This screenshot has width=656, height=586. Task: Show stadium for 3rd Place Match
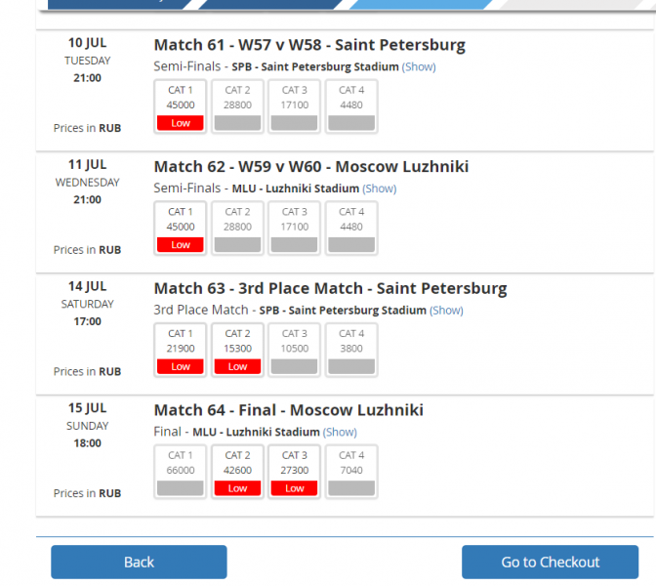tap(447, 311)
